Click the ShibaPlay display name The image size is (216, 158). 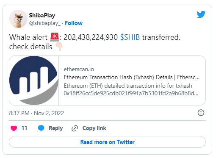point(42,15)
